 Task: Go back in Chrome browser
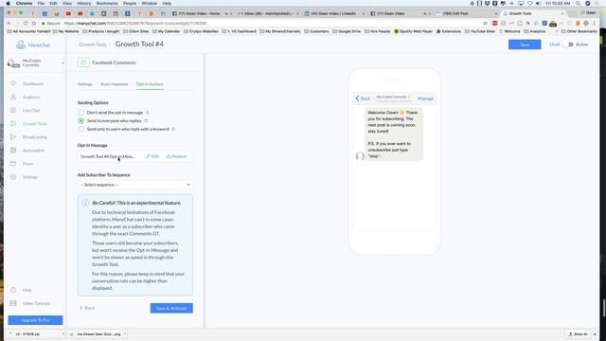click(x=9, y=23)
